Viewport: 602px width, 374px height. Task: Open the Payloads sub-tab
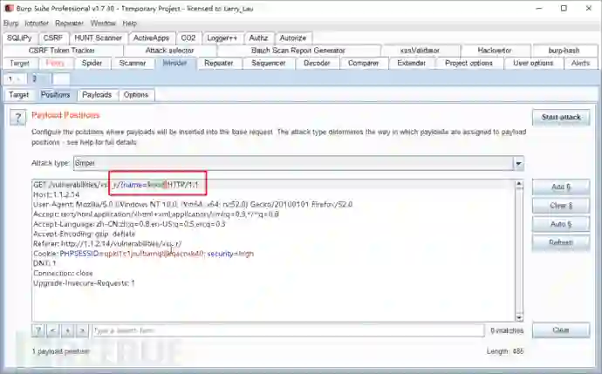[x=97, y=95]
